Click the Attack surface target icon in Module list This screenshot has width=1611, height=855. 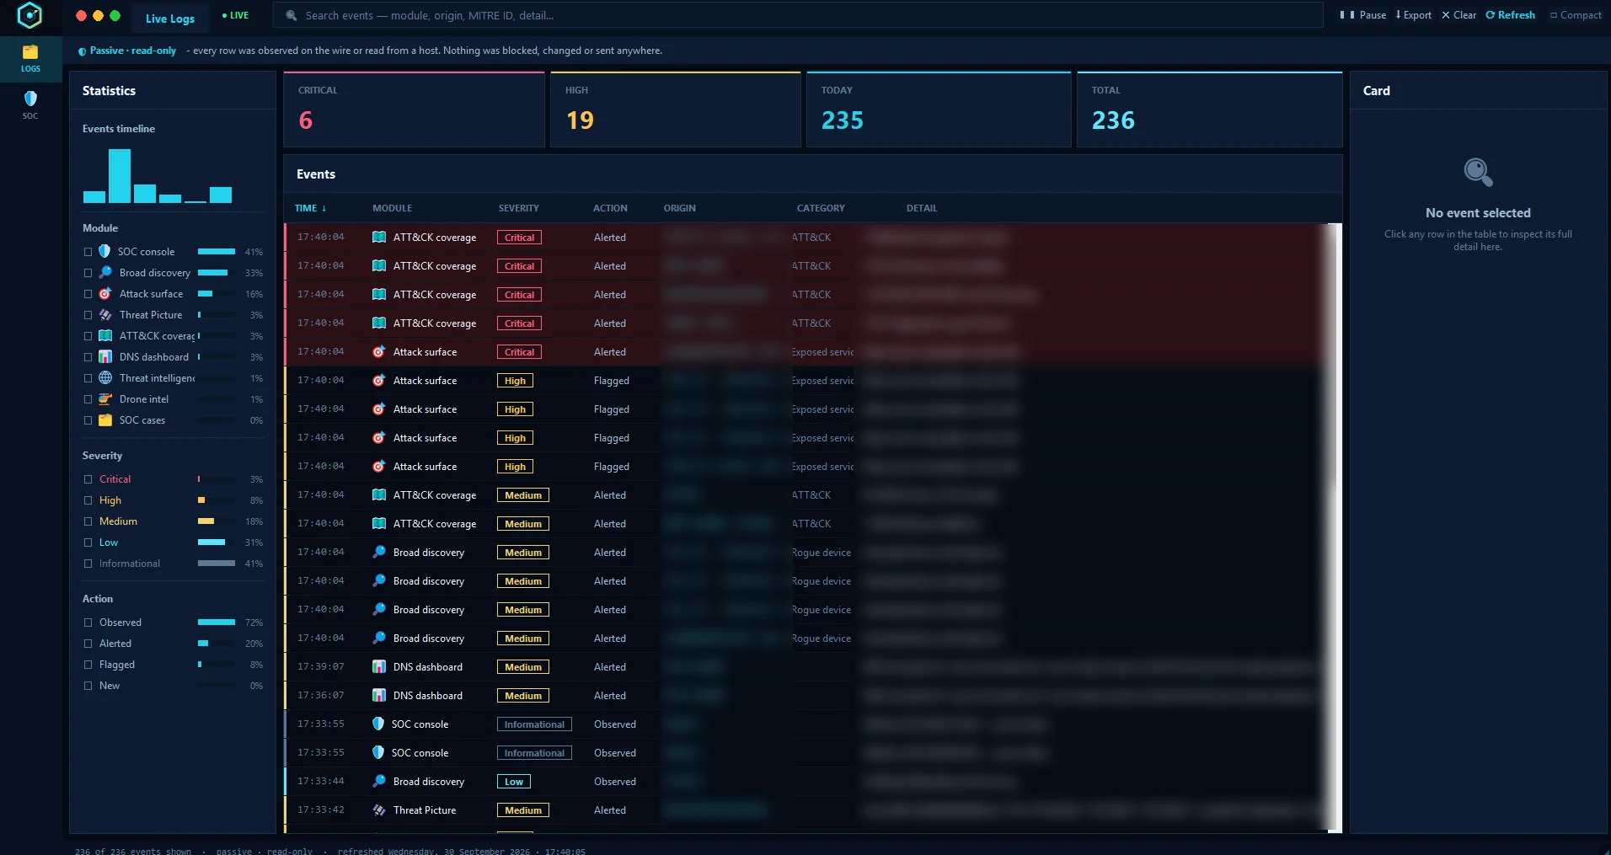[x=105, y=293]
